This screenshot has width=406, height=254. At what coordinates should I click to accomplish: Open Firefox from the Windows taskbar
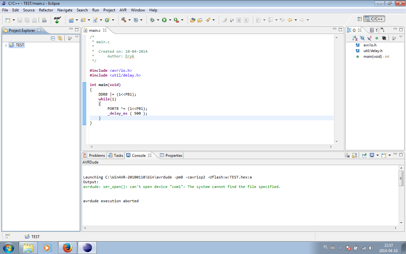67,248
